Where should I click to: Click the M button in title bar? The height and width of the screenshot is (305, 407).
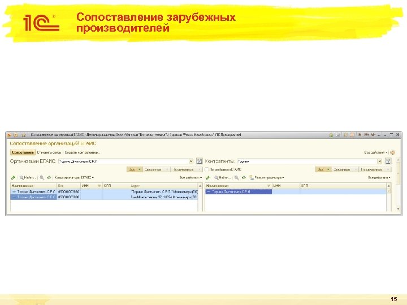coord(360,135)
